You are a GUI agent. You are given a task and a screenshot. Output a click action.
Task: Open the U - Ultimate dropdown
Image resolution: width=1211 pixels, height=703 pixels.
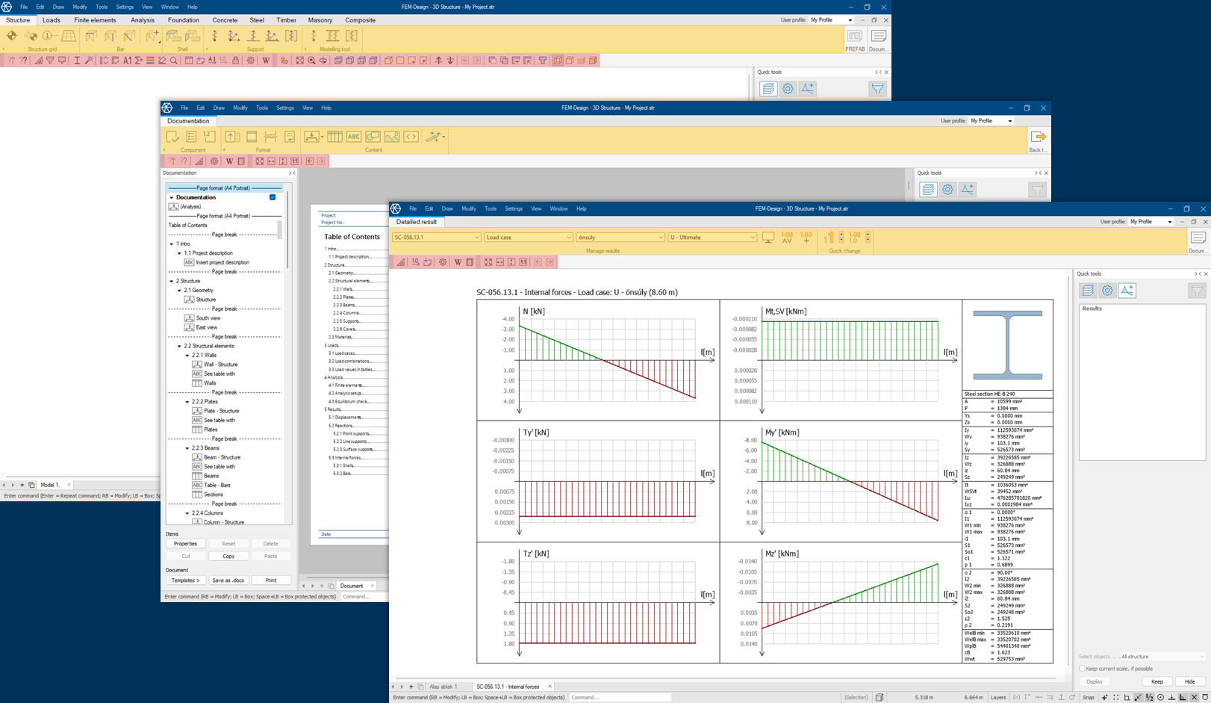point(752,238)
